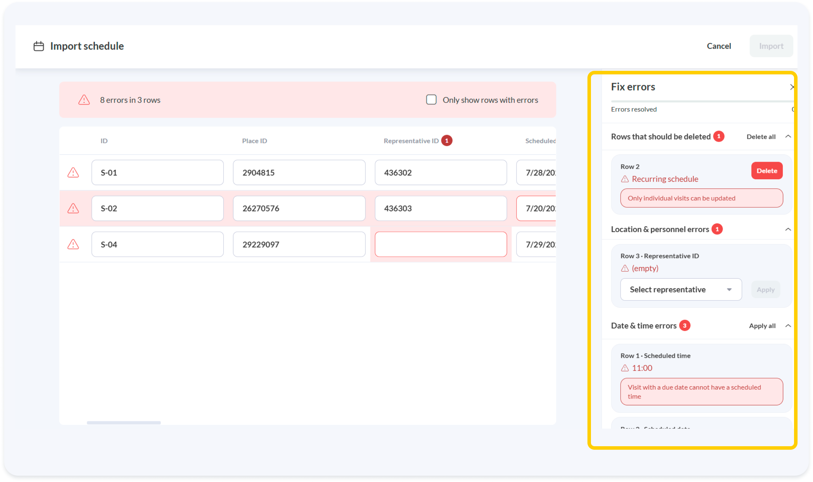Click the ID field containing S-04
The height and width of the screenshot is (482, 813).
pyautogui.click(x=157, y=244)
